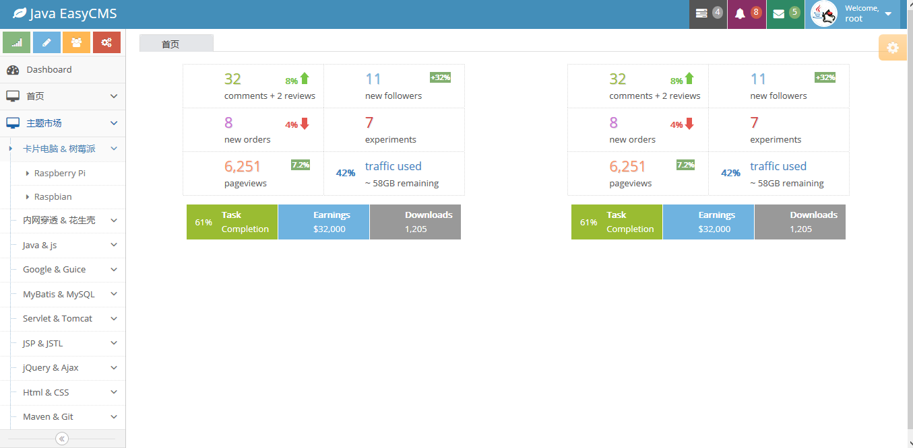This screenshot has width=913, height=448.
Task: Open the bell notifications with badge 8
Action: click(747, 13)
